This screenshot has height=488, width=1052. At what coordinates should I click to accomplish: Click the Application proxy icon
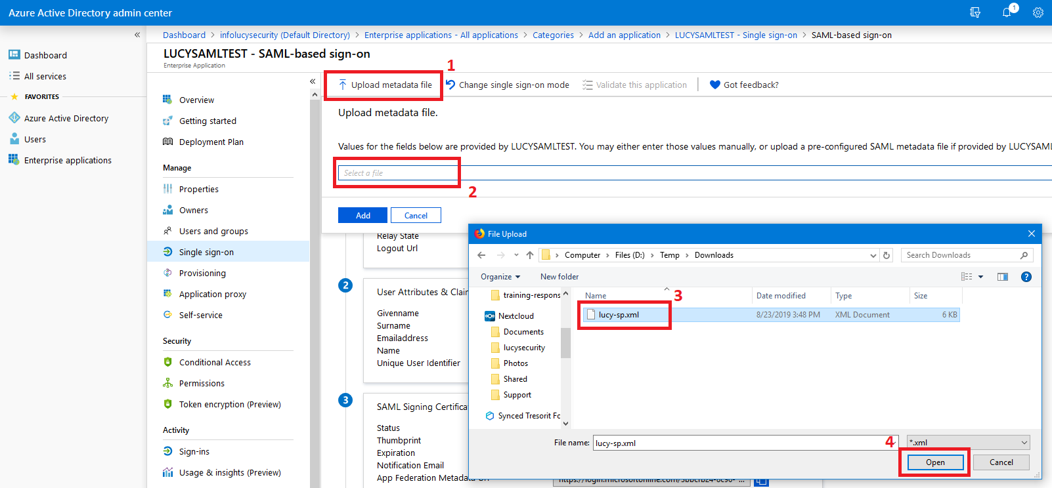click(x=167, y=294)
